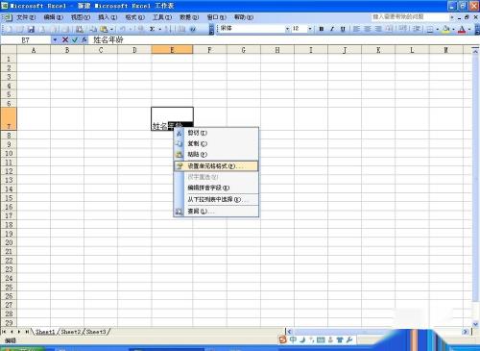Screen dimensions: 480x351
Task: Confirm the entry with green checkmark
Action: pos(75,39)
